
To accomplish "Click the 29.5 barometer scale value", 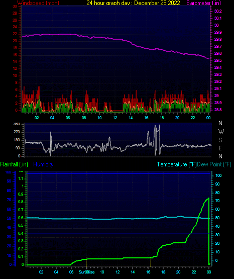I will [x=218, y=60].
